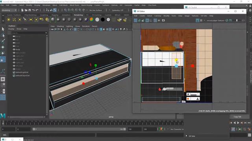Activate the Scale tool in toolbox
252x141 pixels.
[3, 59]
